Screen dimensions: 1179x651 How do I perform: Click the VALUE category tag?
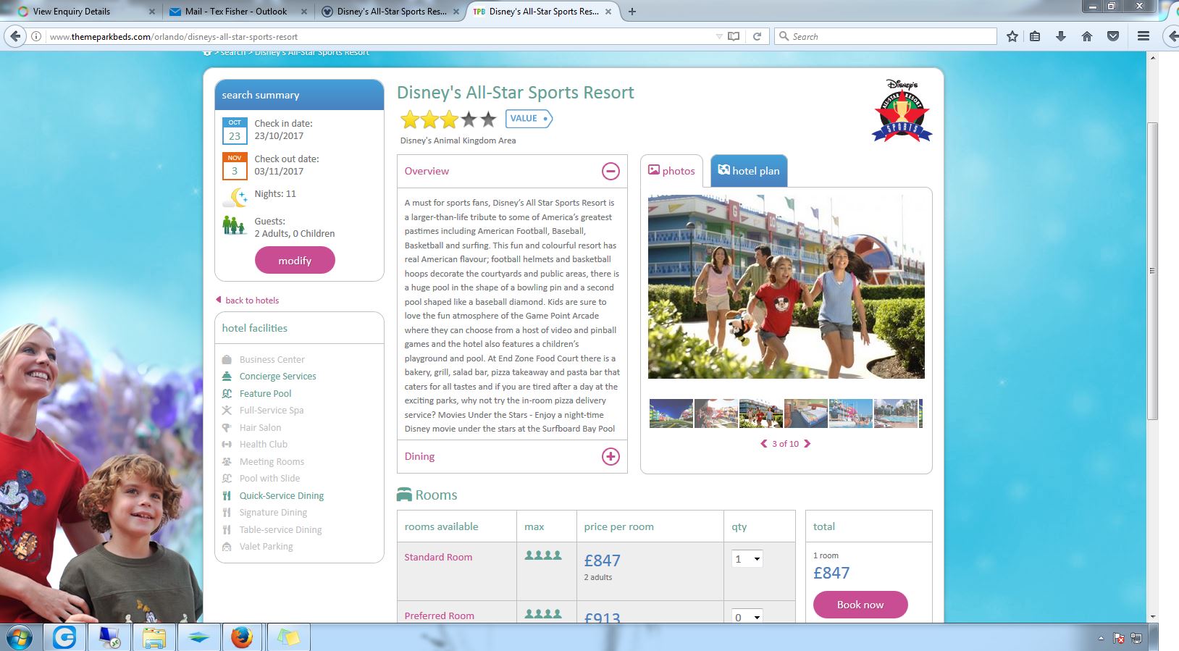coord(529,119)
